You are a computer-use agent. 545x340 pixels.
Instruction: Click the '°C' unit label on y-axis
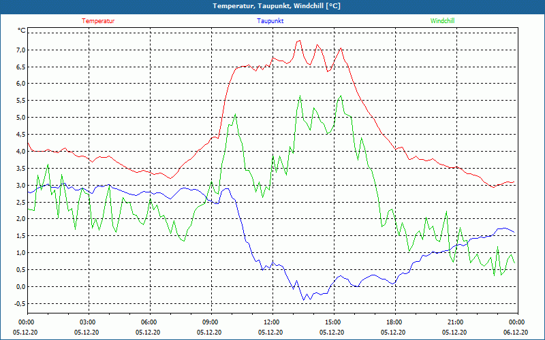click(22, 31)
